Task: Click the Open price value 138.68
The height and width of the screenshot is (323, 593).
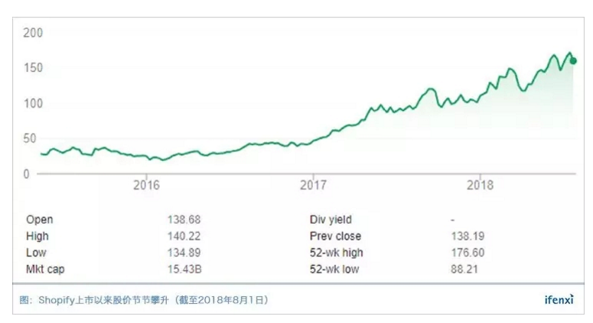Action: pos(184,220)
